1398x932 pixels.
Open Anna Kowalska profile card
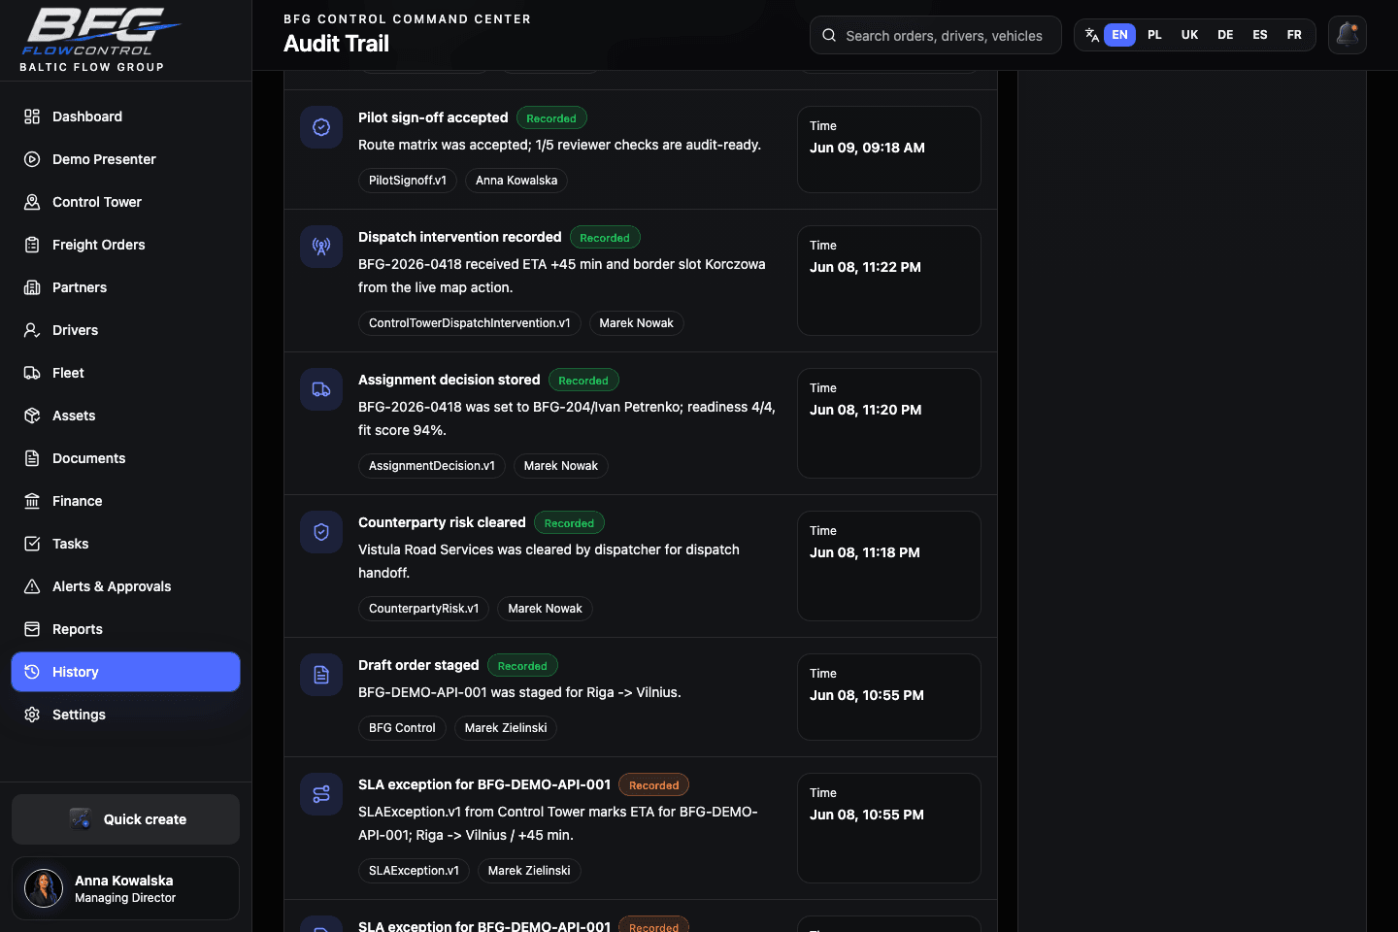(125, 888)
